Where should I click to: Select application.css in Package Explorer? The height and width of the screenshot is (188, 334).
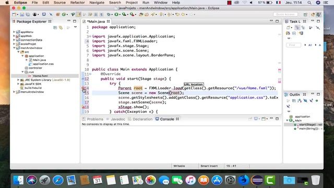(43, 64)
